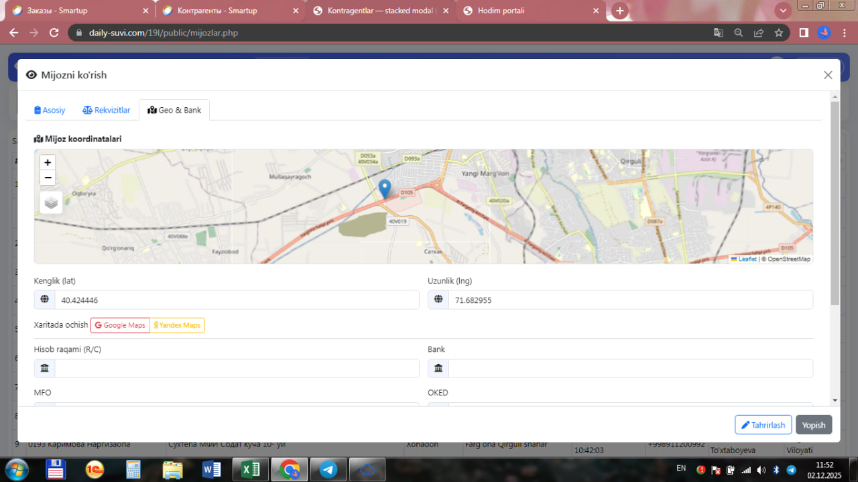Switch to the Rekvizitlar tab
858x482 pixels.
click(106, 110)
